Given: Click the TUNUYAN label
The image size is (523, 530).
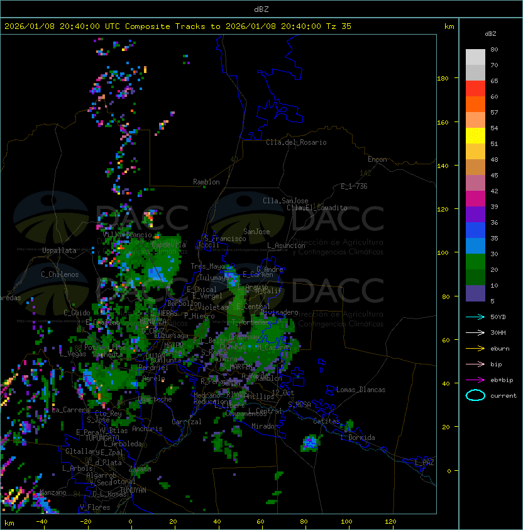Looking at the screenshot, I should point(133,490).
